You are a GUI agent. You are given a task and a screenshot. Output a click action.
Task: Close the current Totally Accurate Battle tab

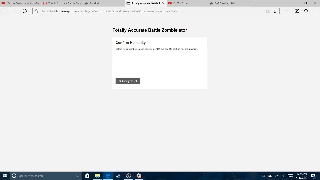(163, 3)
